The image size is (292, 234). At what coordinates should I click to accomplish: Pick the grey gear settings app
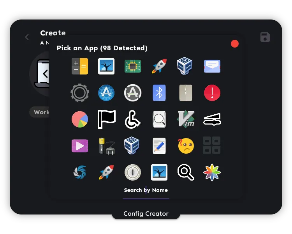pos(80,93)
